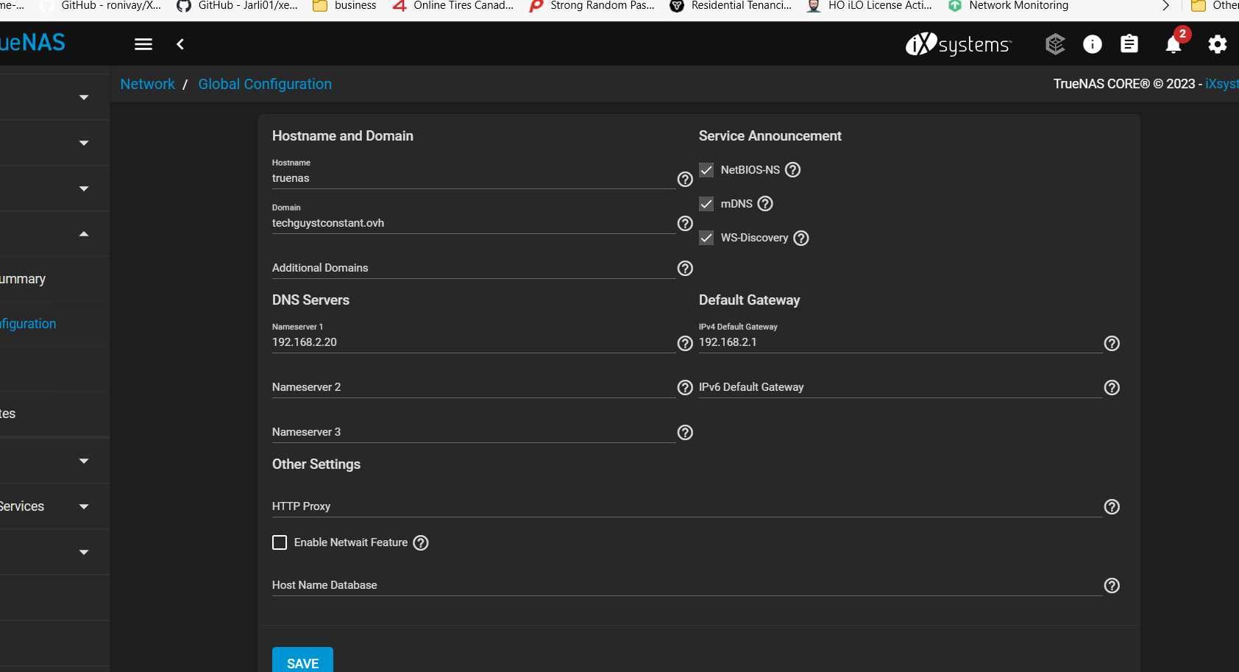The height and width of the screenshot is (672, 1239).
Task: Expand the sidebar section below Services
Action: click(84, 552)
